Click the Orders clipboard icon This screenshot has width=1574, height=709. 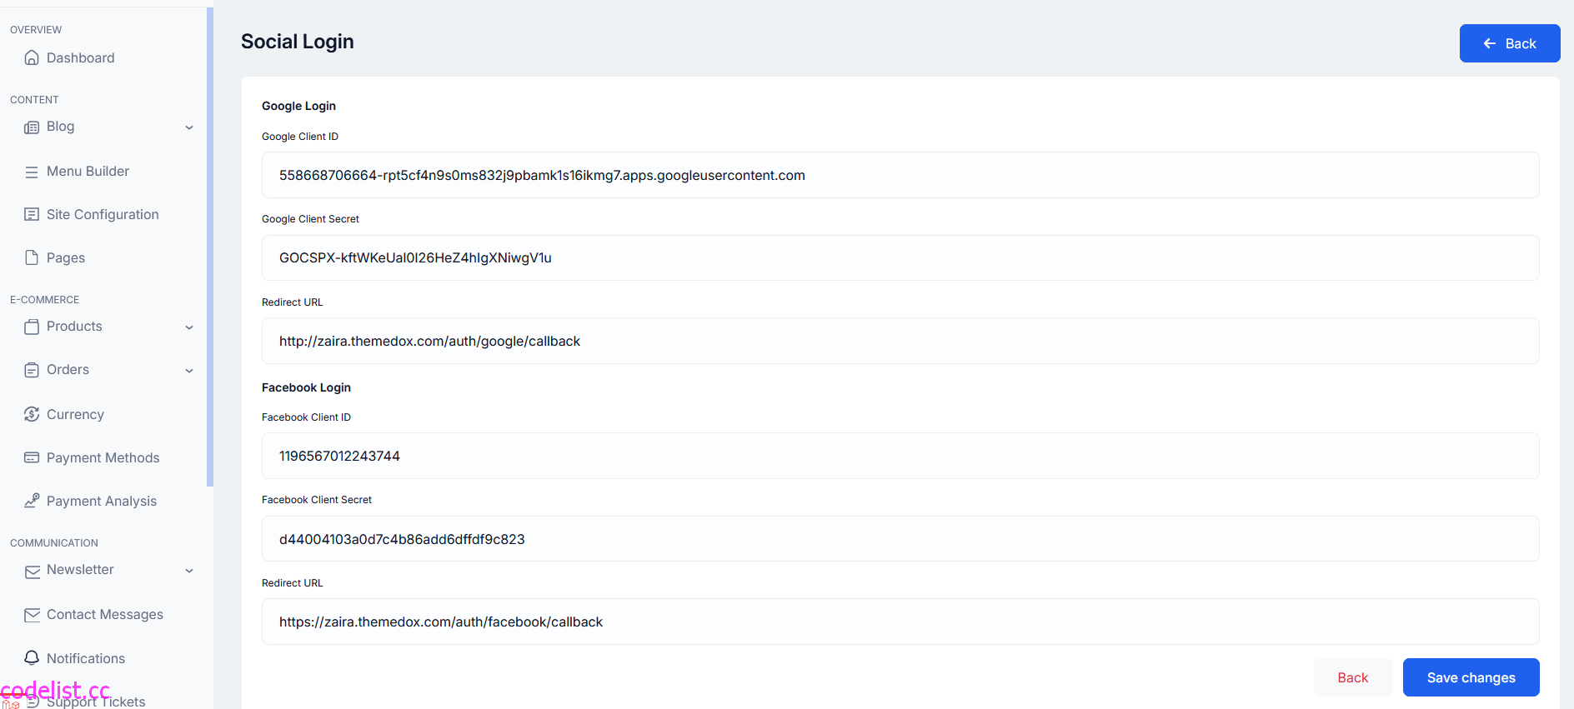point(32,370)
